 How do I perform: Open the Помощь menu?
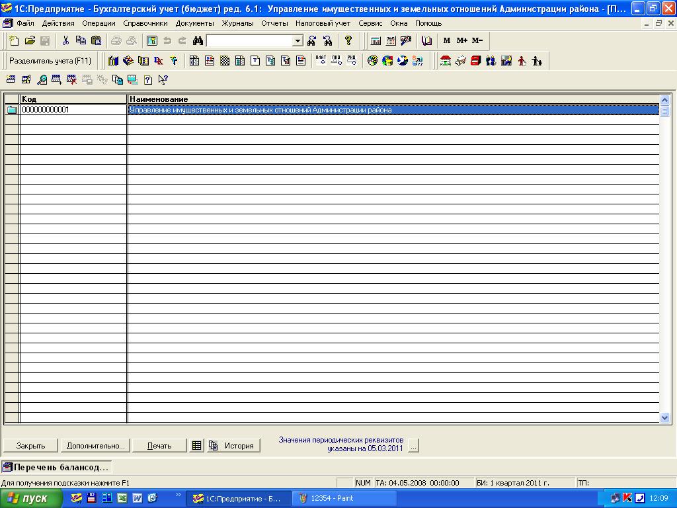coord(428,23)
